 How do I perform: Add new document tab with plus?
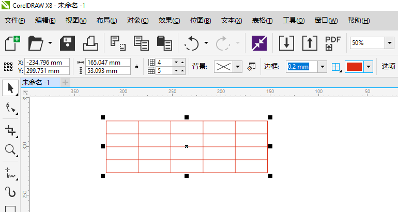pyautogui.click(x=65, y=82)
